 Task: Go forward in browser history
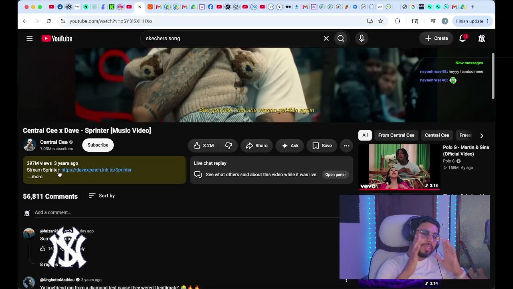click(36, 21)
